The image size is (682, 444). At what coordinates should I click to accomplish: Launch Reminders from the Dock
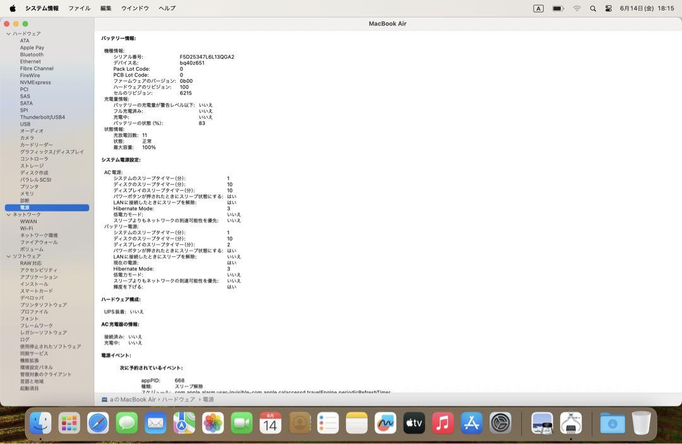328,423
